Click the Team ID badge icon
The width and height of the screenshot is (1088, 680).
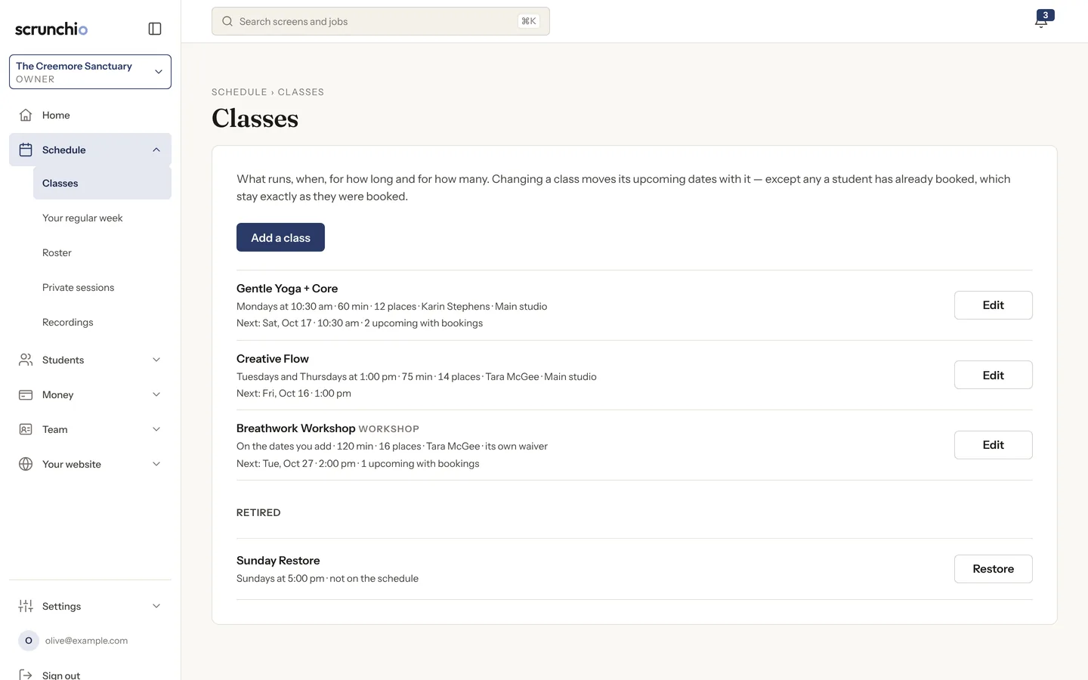[26, 429]
